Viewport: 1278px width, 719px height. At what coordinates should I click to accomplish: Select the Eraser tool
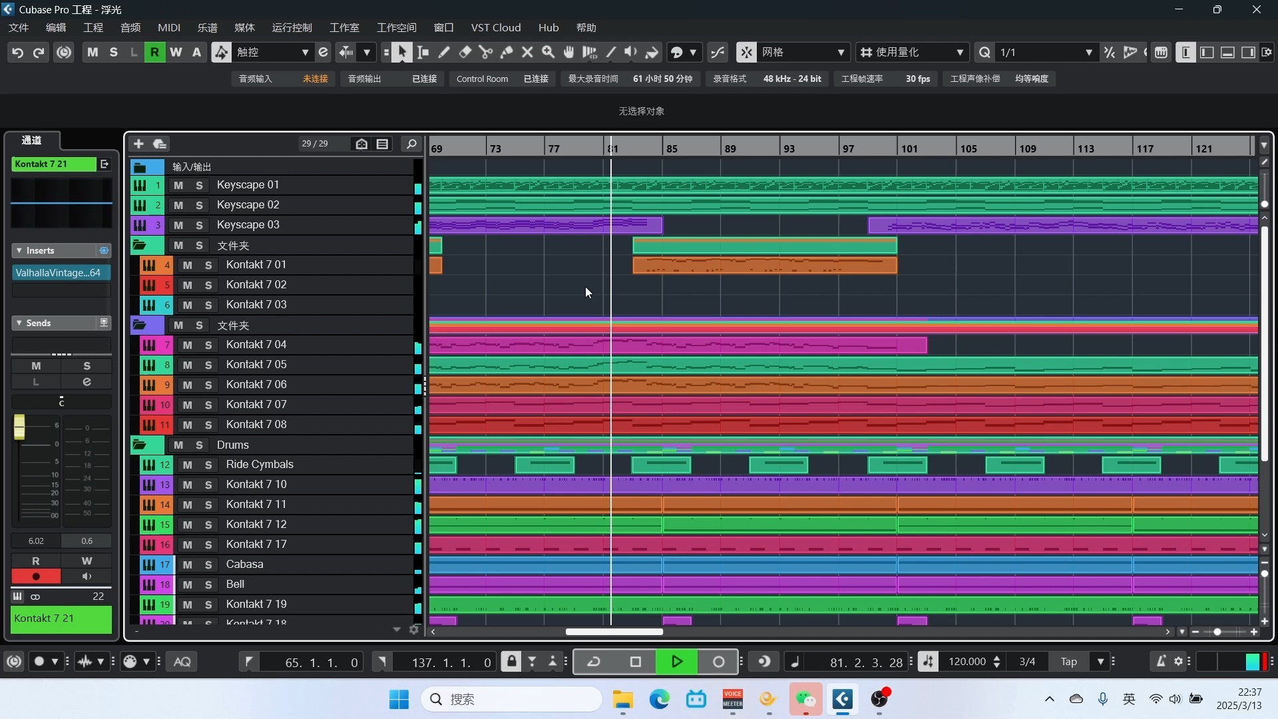click(x=465, y=52)
